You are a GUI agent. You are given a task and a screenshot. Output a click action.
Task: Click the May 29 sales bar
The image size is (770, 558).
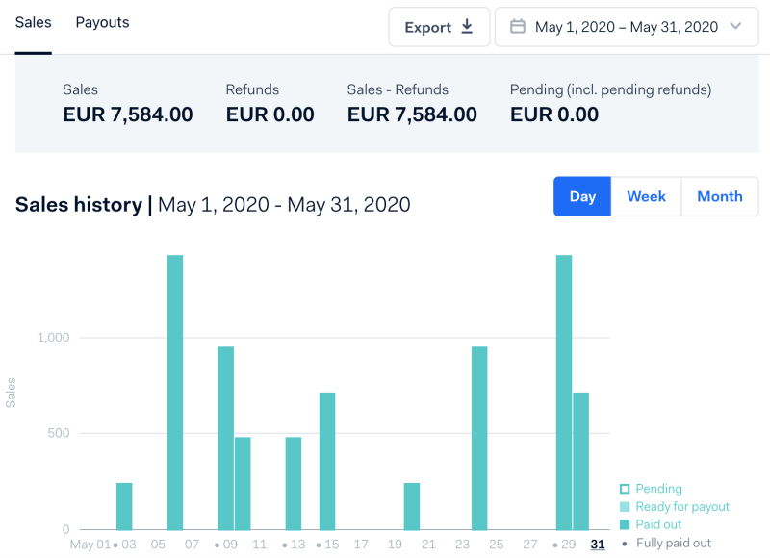pos(564,393)
